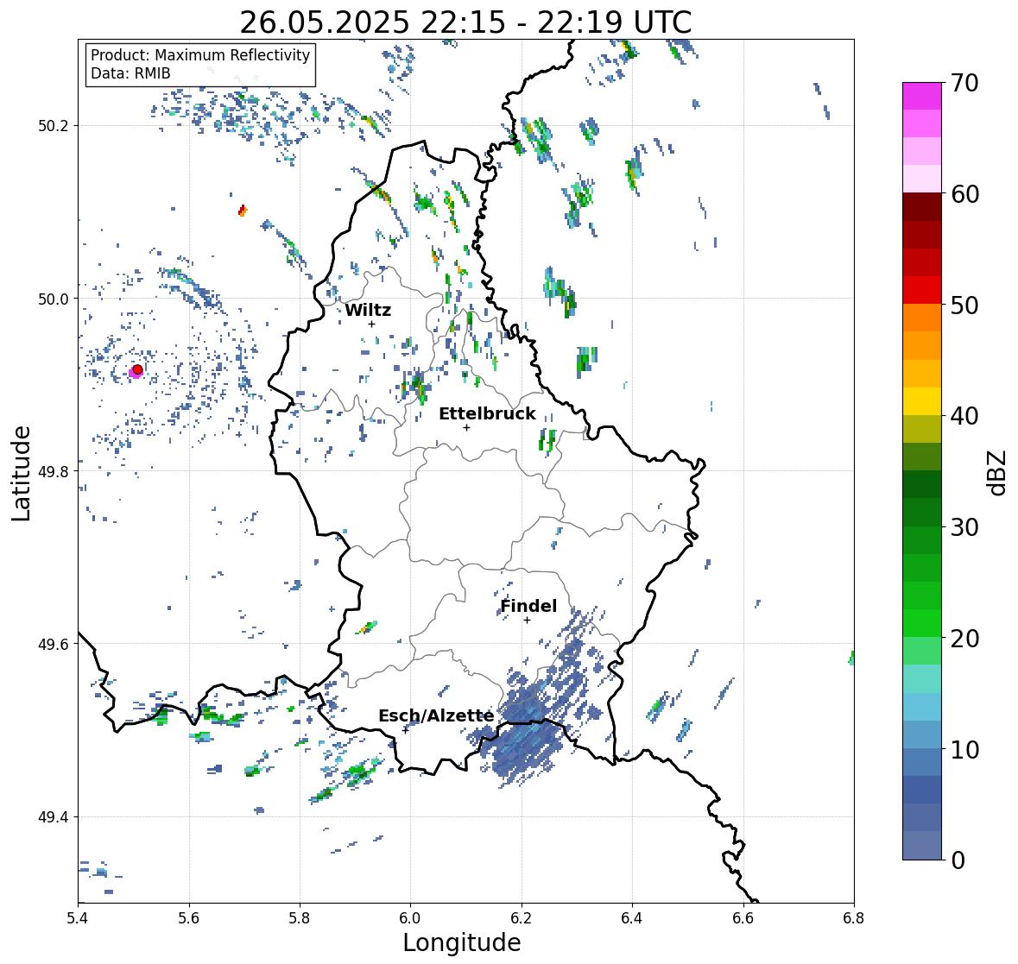Click the 6.8 longitude tick label
Screen dimensions: 1018x964
point(854,918)
